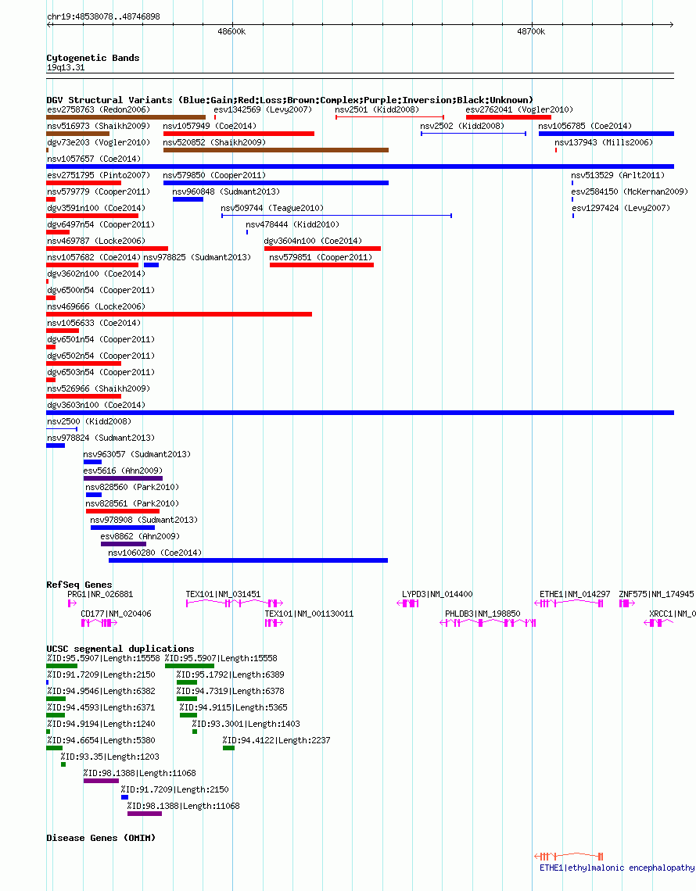The image size is (696, 891).
Task: Click the 48700k scale label
Action: coord(531,31)
